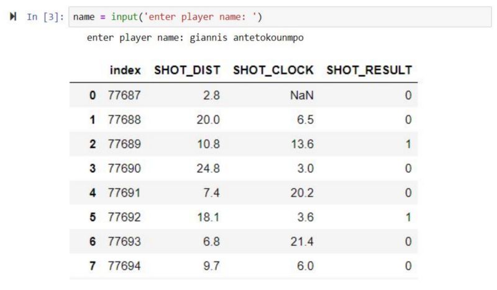Viewport: 497px width, 290px height.
Task: Click the 20.2 shot clock value
Action: pos(302,193)
